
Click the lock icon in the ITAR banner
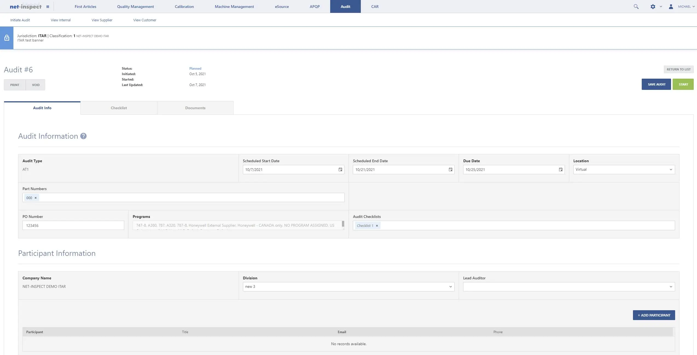point(7,37)
